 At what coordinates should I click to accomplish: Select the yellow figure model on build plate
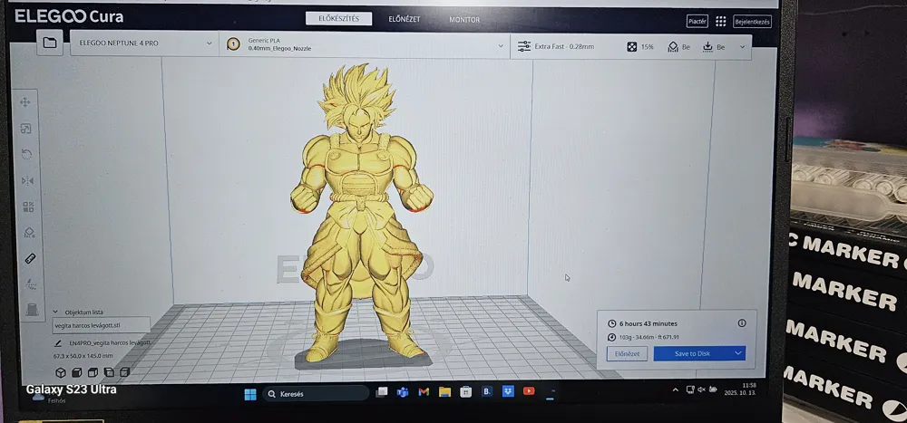tap(362, 214)
